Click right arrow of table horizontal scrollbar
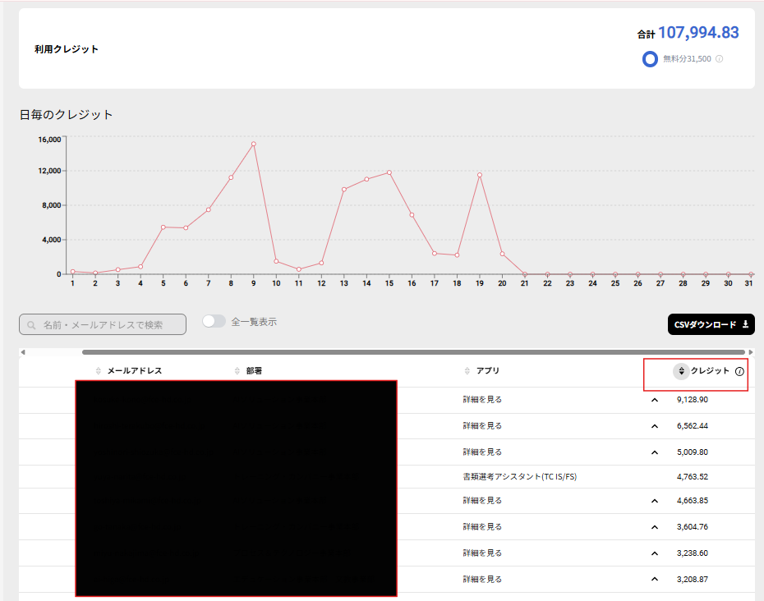Screen dimensions: 764x601 [x=750, y=352]
